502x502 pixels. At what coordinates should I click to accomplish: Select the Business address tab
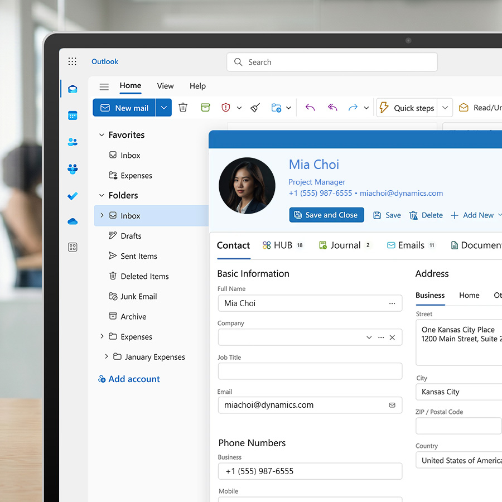[430, 295]
